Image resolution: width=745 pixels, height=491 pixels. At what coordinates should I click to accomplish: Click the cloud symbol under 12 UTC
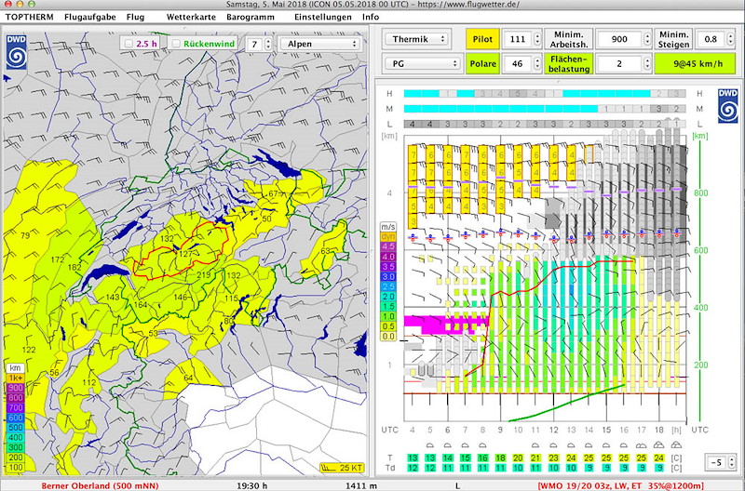[553, 445]
